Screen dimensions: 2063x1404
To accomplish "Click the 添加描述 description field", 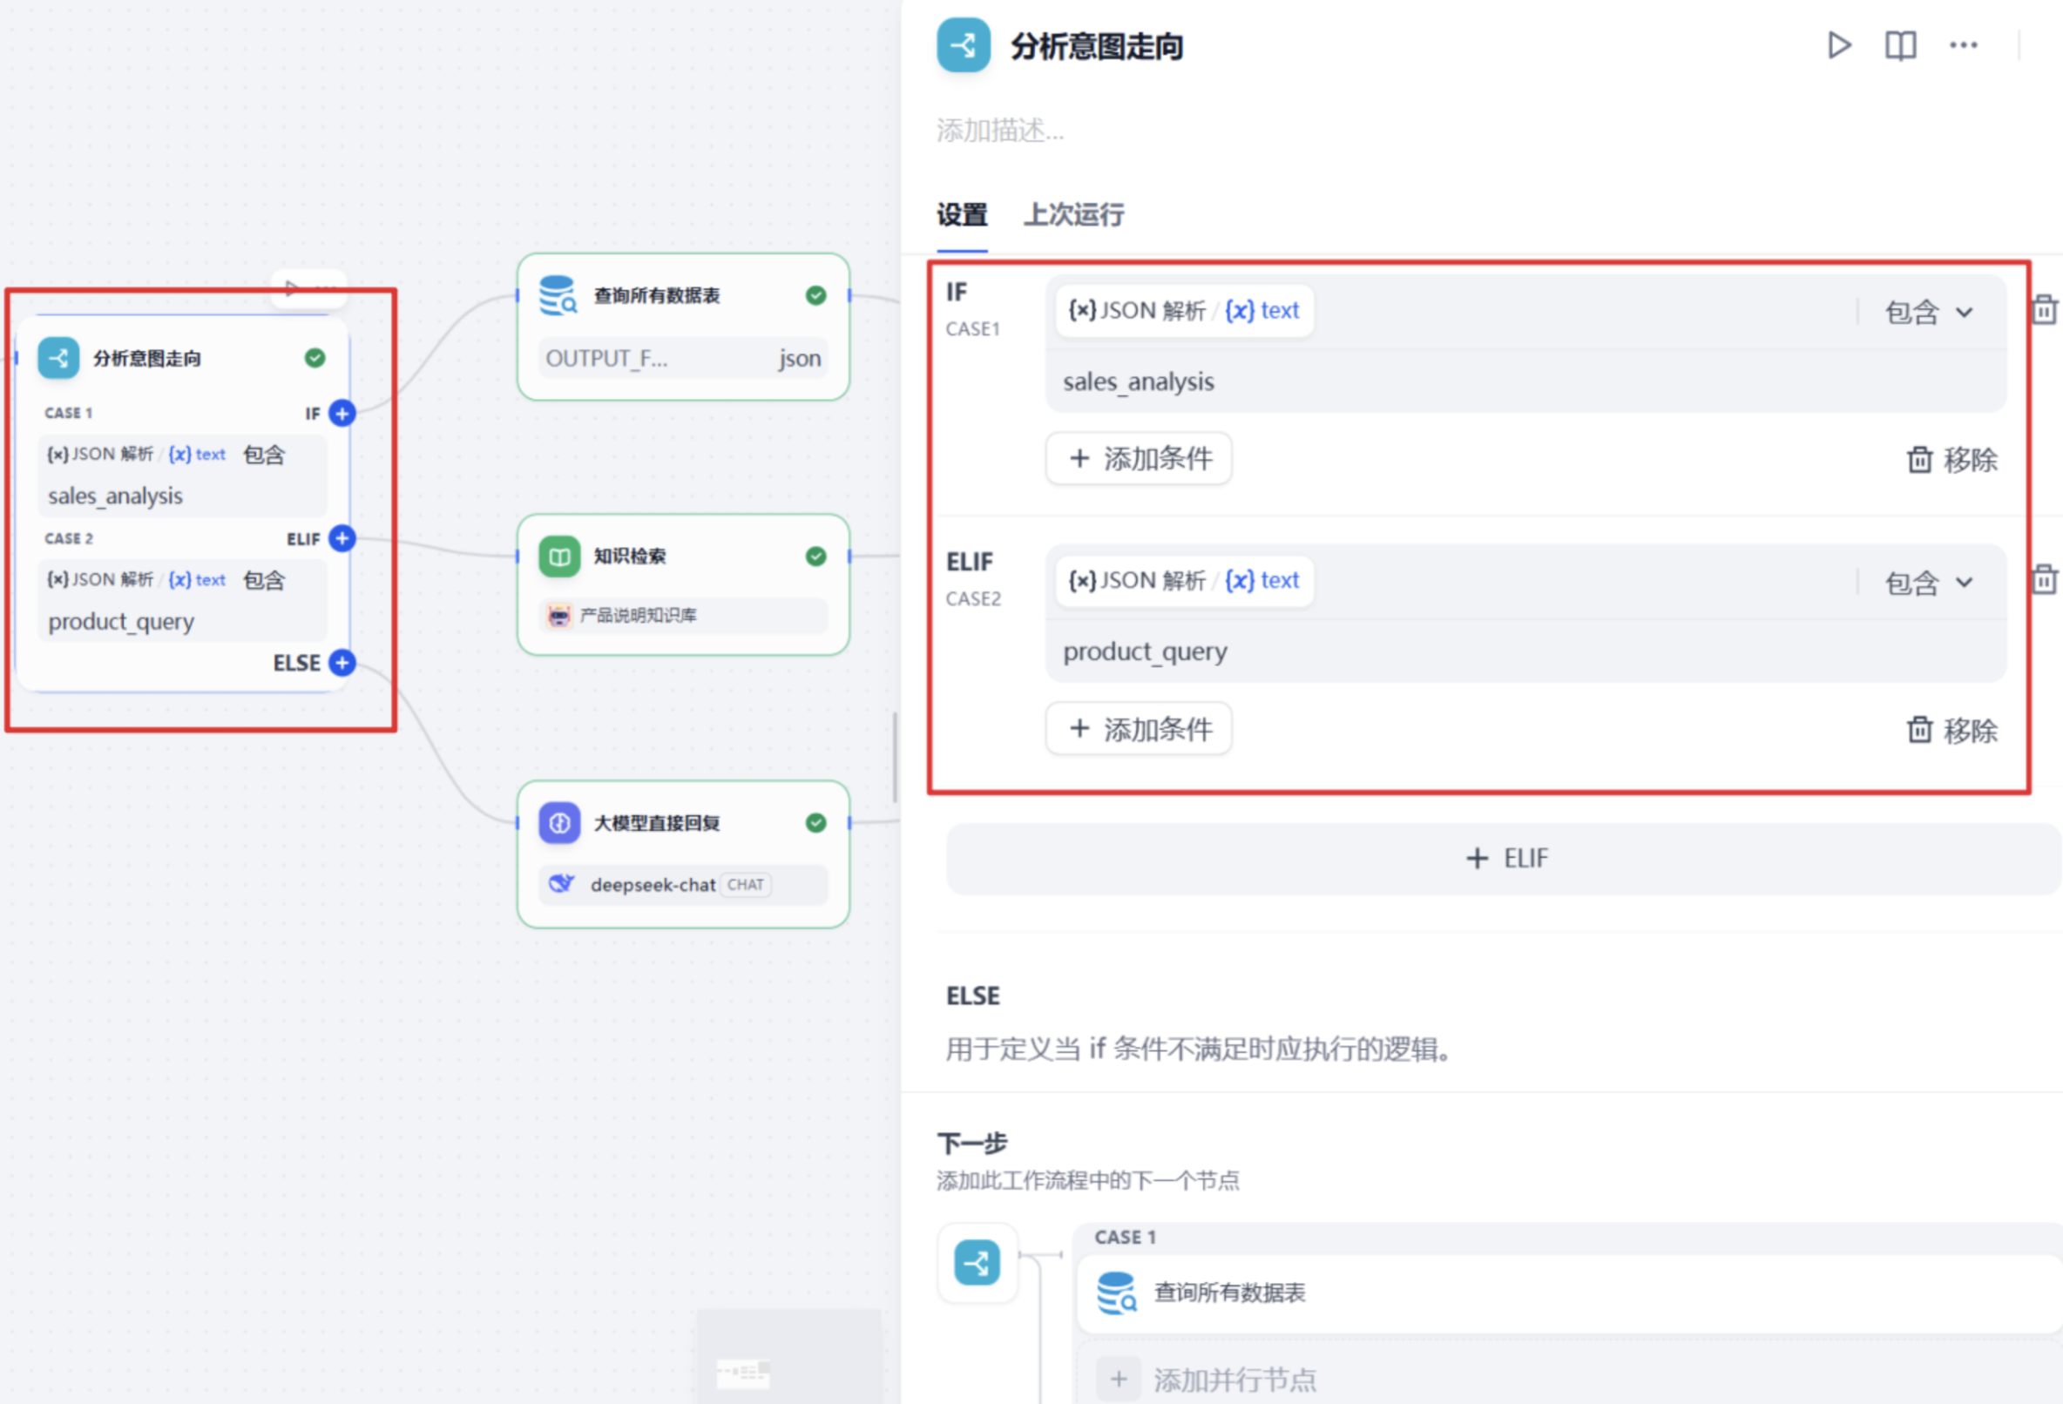I will tap(1000, 131).
